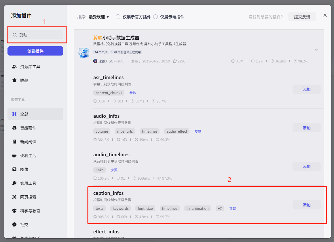Add the asr_timelines tool
This screenshot has width=334, height=242.
(x=307, y=89)
